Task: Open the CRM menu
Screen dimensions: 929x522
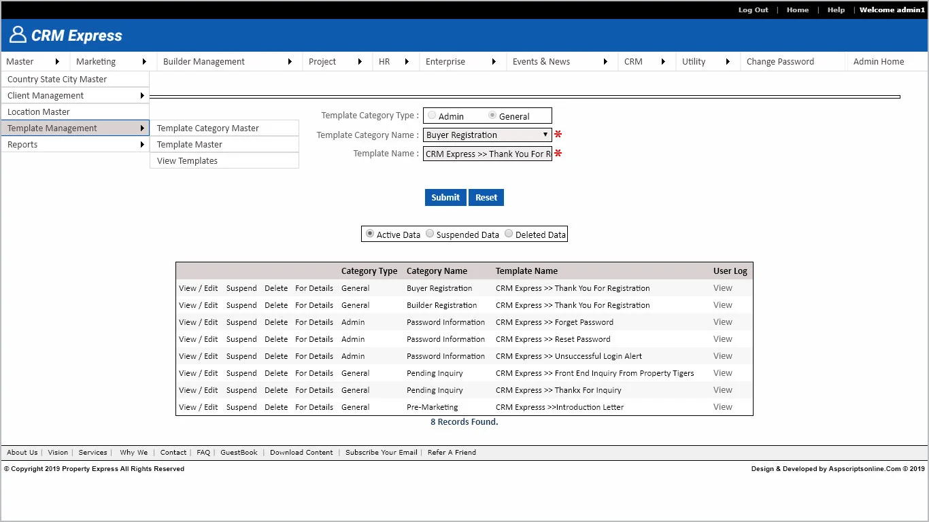Action: (647, 61)
